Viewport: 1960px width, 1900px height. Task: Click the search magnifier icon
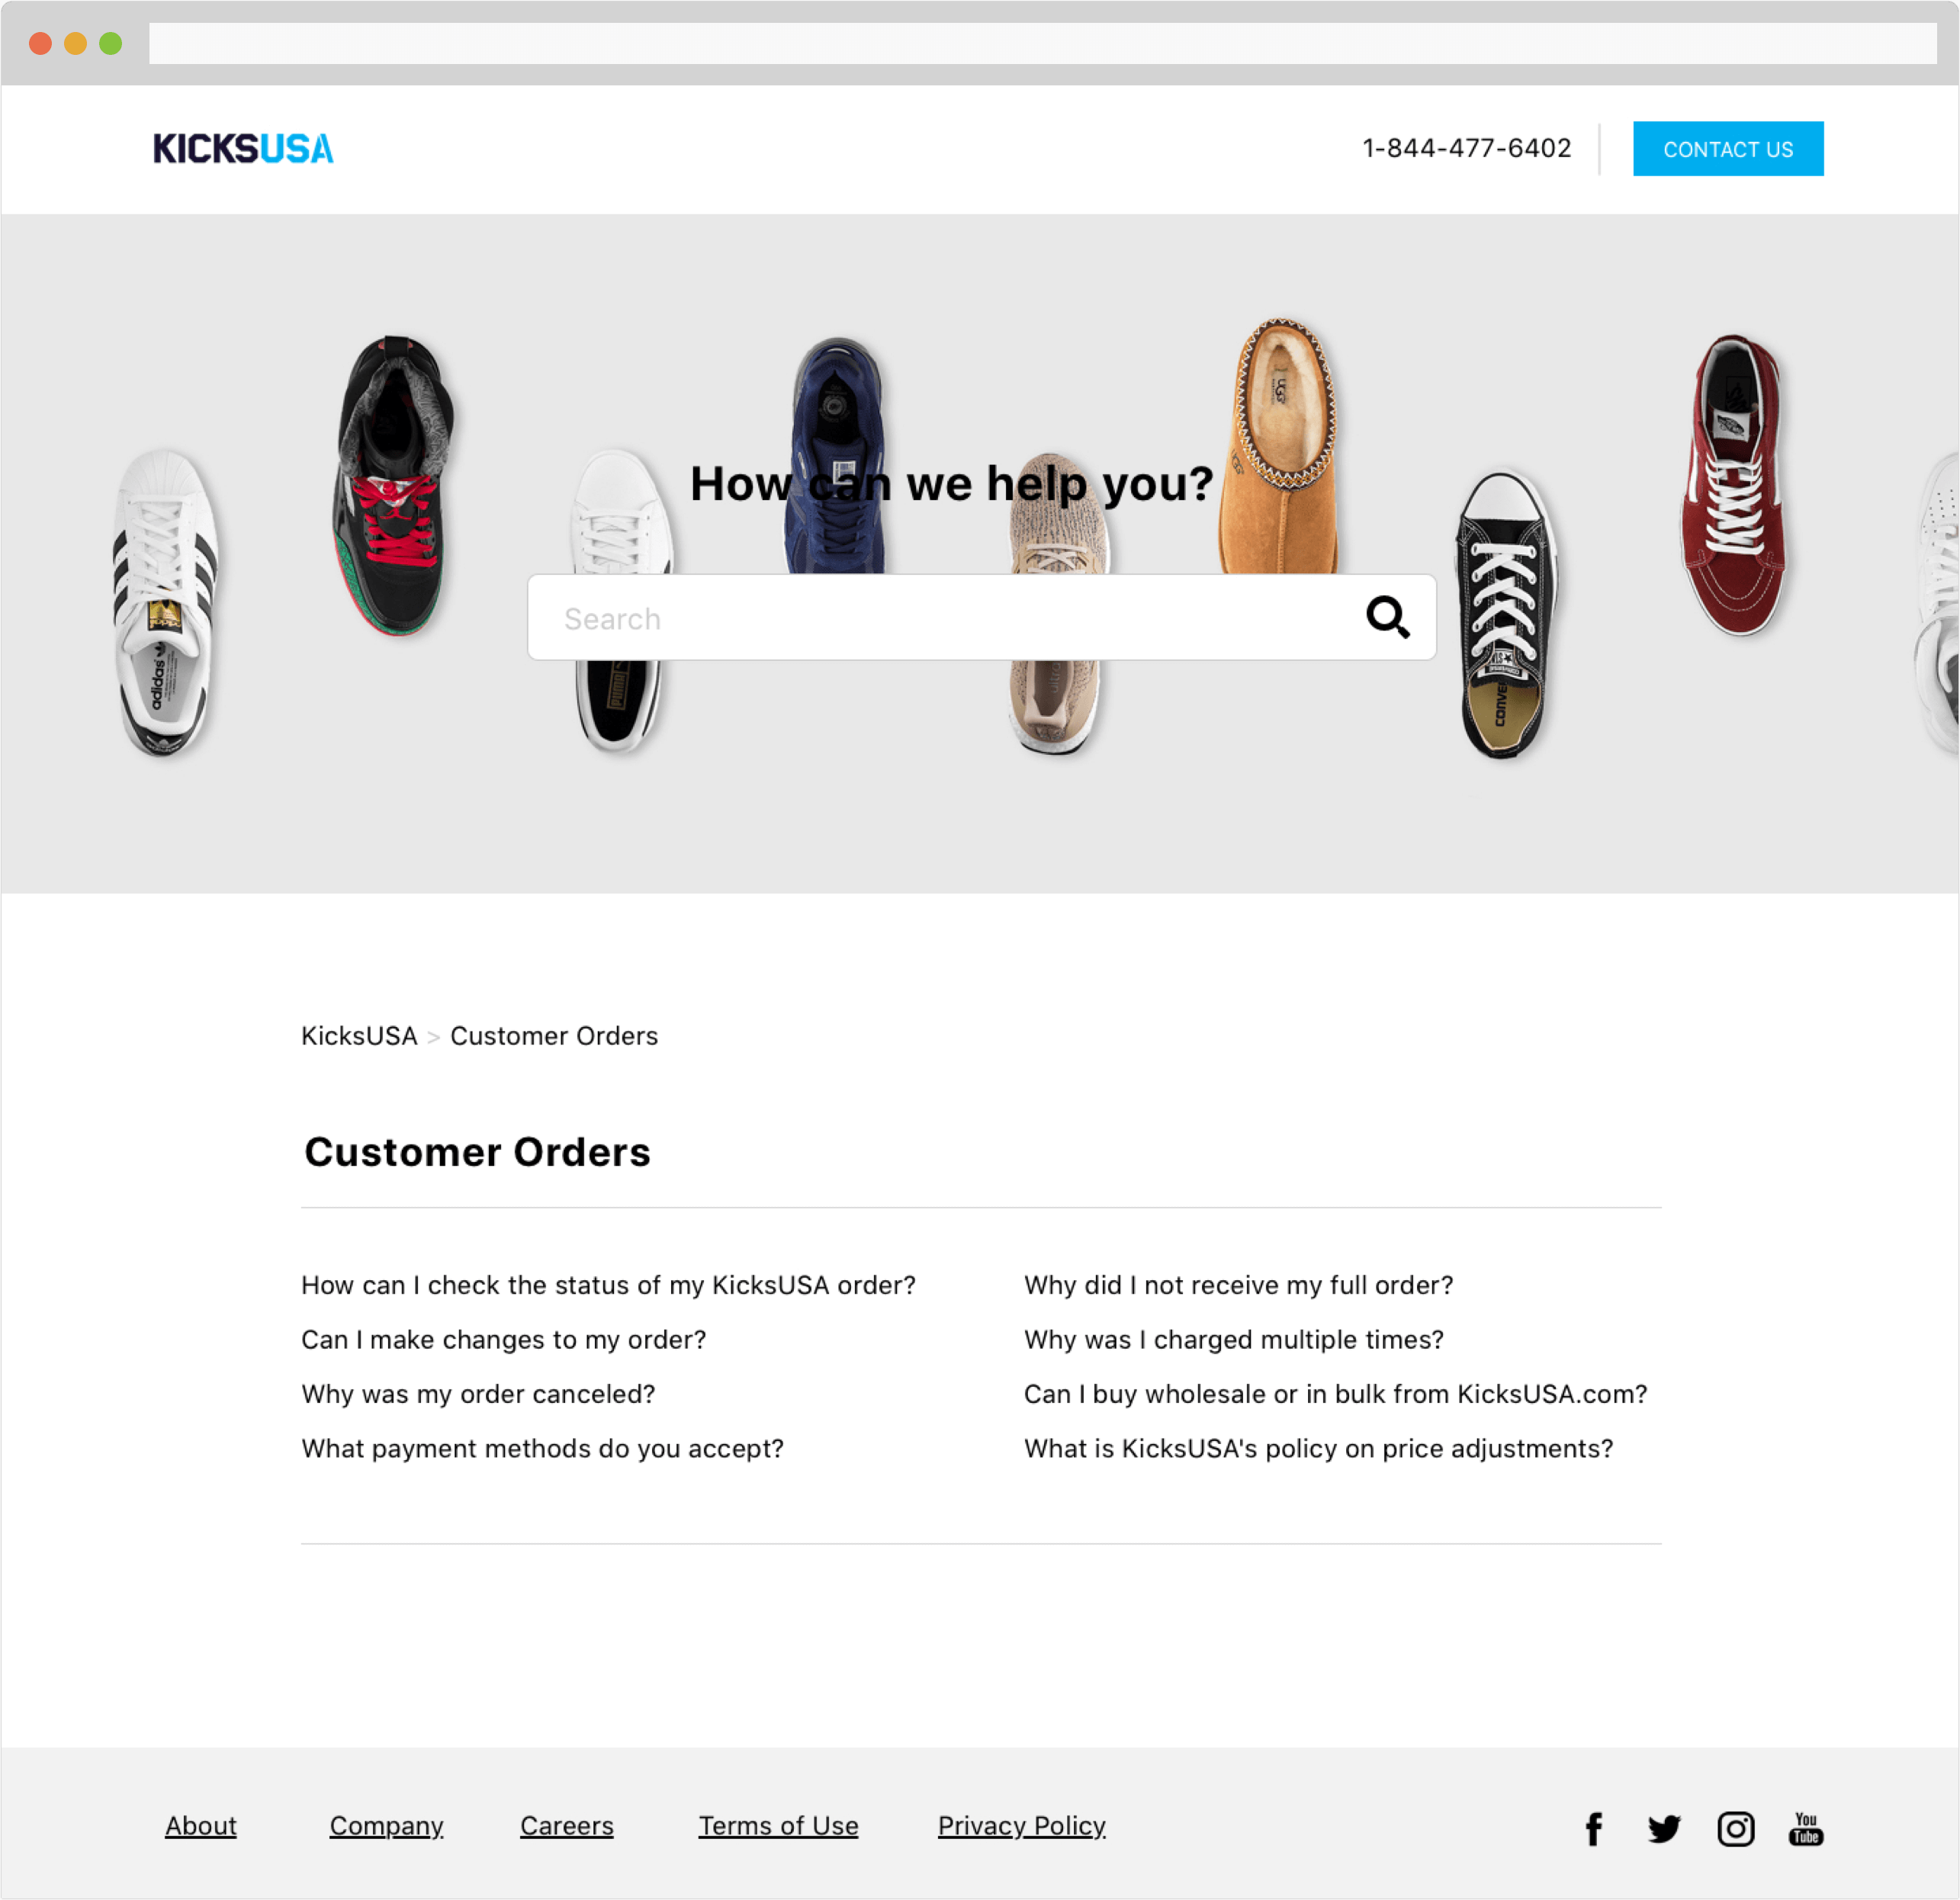pyautogui.click(x=1388, y=617)
